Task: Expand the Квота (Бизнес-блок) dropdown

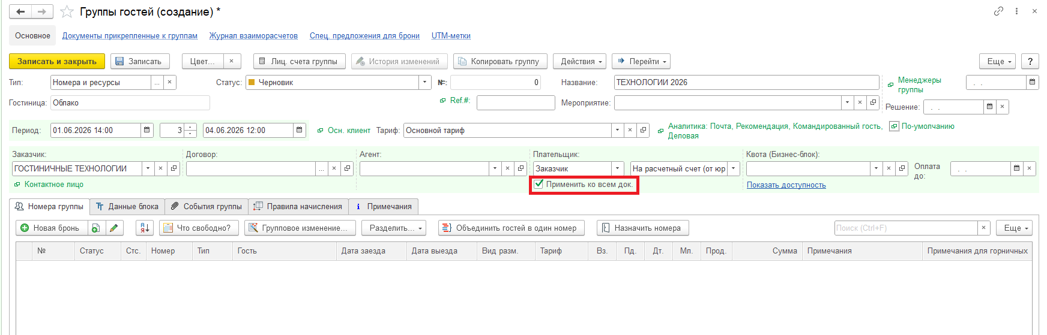Action: 876,168
